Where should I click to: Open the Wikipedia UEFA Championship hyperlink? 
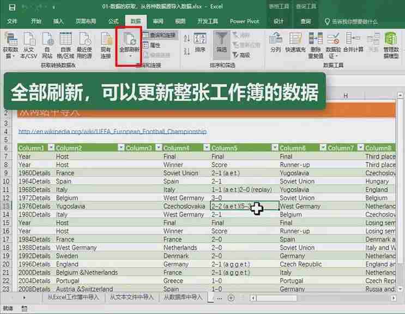tap(112, 132)
